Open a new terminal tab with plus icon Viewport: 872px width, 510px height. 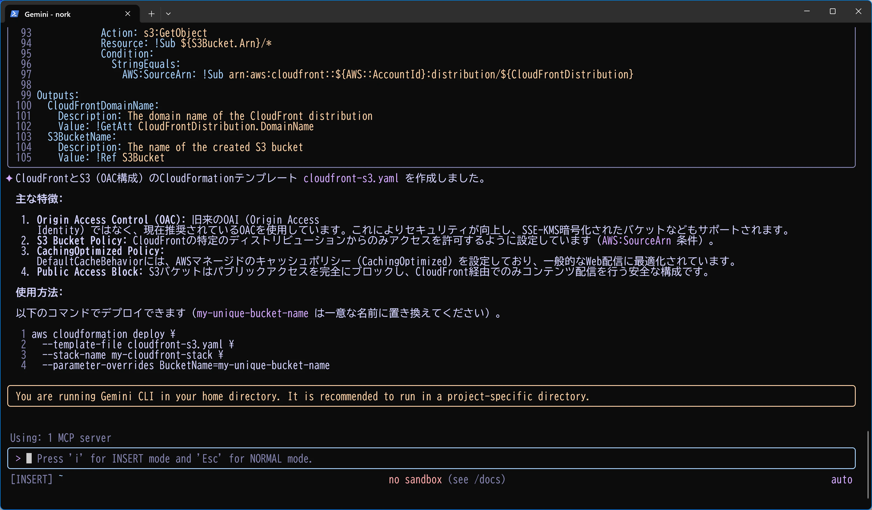151,14
